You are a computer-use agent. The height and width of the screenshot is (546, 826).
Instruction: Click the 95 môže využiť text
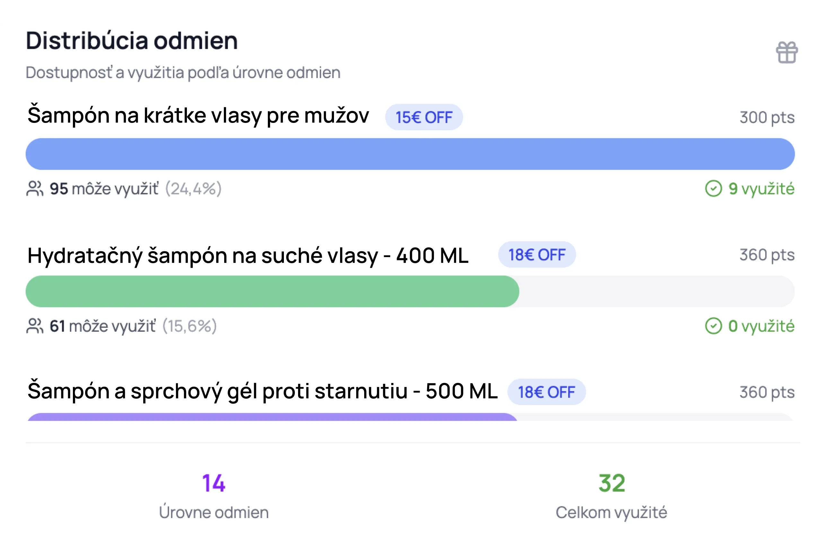(x=104, y=189)
